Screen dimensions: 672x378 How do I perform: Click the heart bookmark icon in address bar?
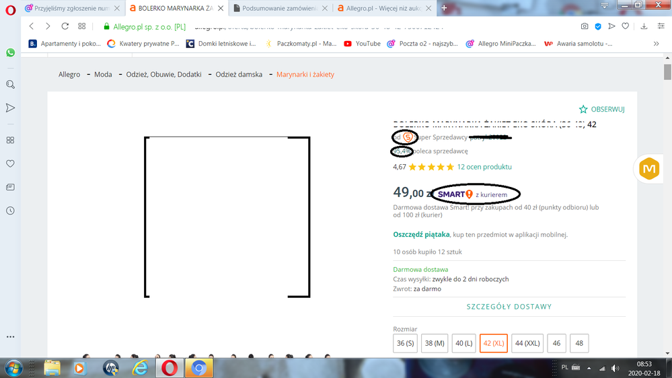click(x=625, y=26)
